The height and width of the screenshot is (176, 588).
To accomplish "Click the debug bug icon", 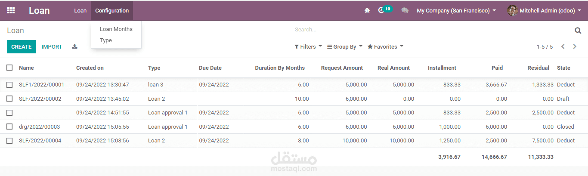I will pos(367,10).
